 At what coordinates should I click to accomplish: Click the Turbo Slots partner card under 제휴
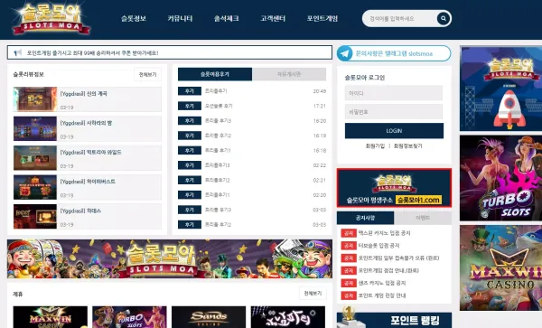(129, 317)
